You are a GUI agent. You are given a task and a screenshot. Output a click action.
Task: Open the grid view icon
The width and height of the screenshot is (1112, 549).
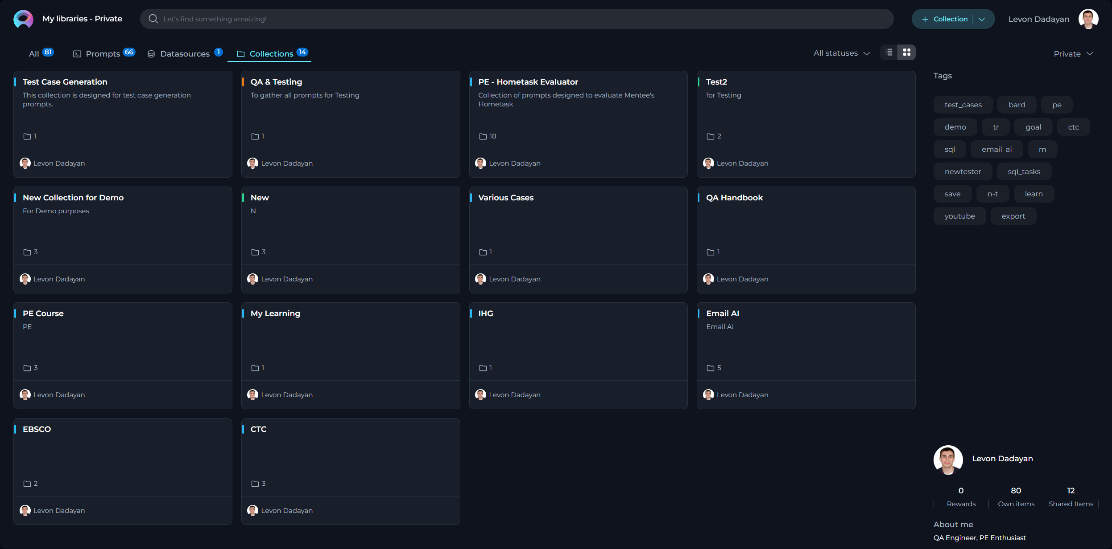(906, 53)
